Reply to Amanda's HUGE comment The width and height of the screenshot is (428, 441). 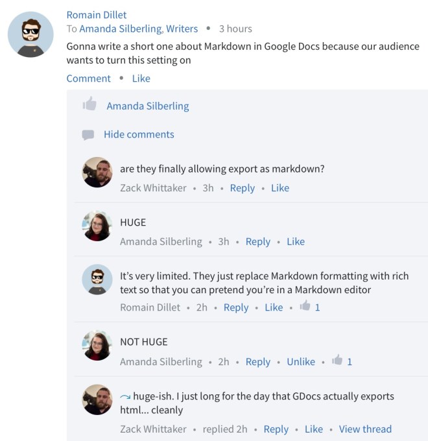(x=257, y=241)
